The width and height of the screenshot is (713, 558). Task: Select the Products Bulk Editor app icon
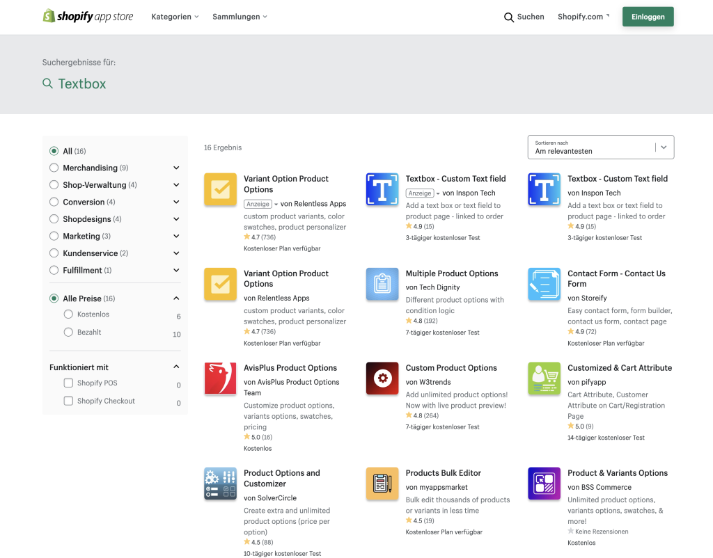point(382,483)
